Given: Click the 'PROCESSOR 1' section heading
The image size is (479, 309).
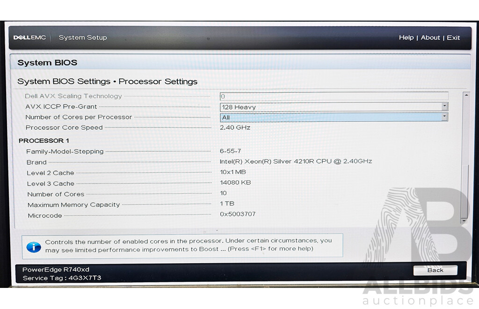Looking at the screenshot, I should (x=44, y=140).
